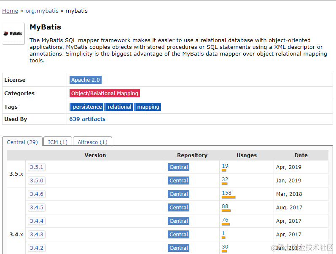Viewport: 336px width, 254px height.
Task: Open the 19 usages link for 3.5.1
Action: point(225,166)
